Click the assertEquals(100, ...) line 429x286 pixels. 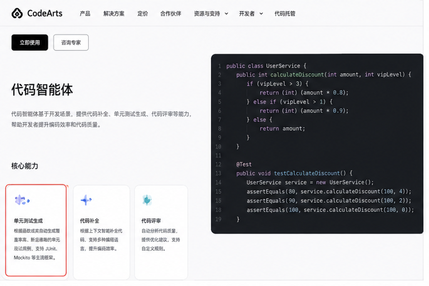[330, 210]
